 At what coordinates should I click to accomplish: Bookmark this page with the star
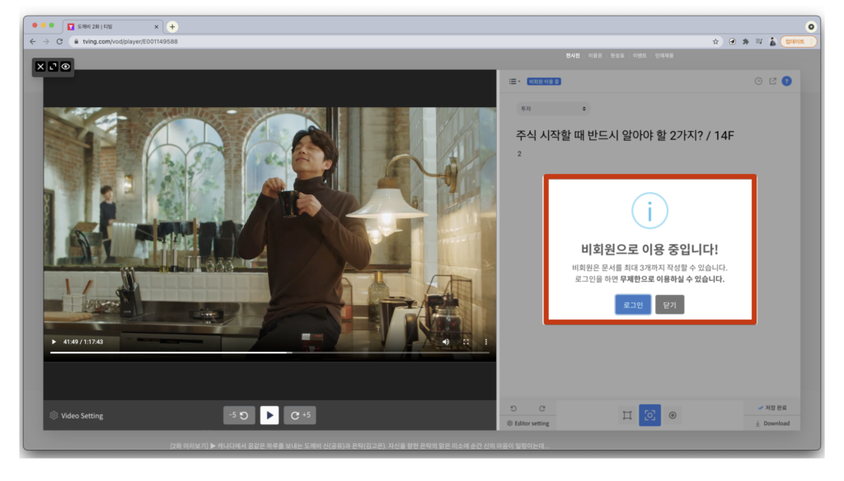click(x=715, y=41)
